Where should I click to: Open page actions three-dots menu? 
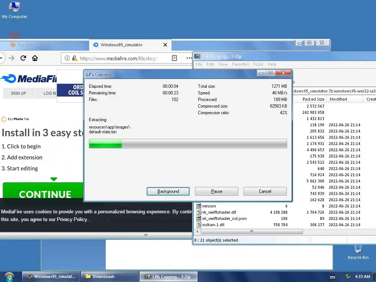pyautogui.click(x=189, y=58)
